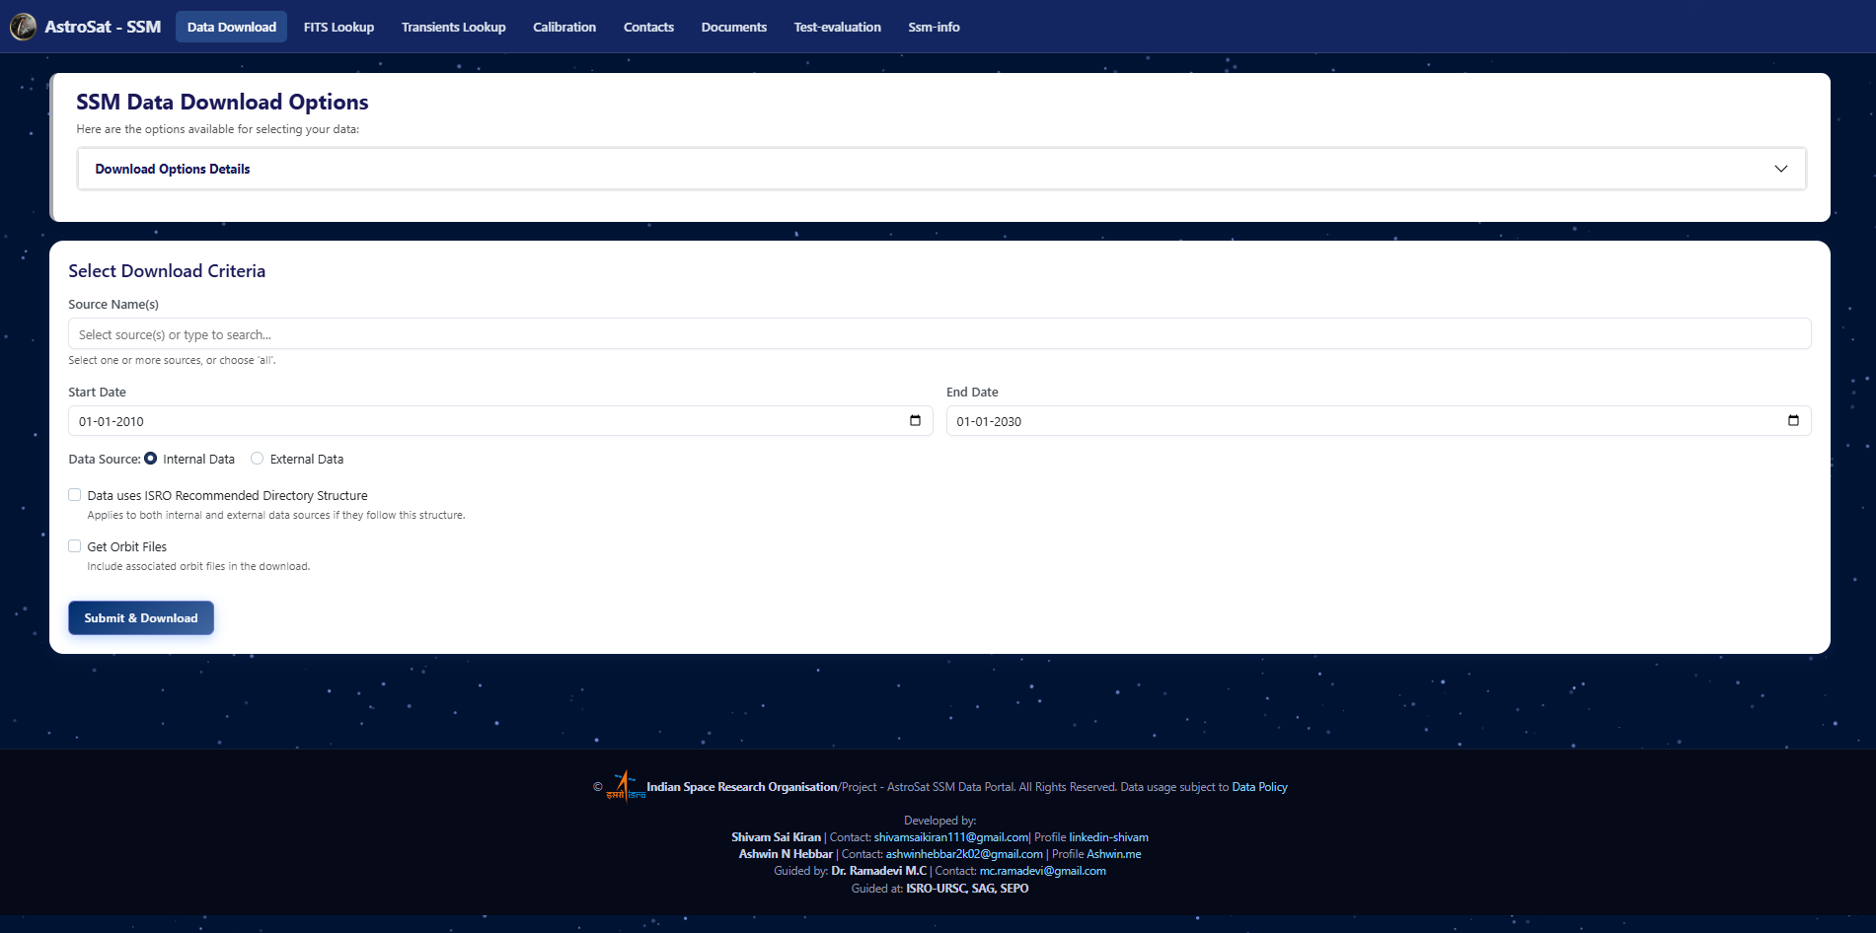Click the AstroSat logo icon
1876x933 pixels.
tap(23, 27)
